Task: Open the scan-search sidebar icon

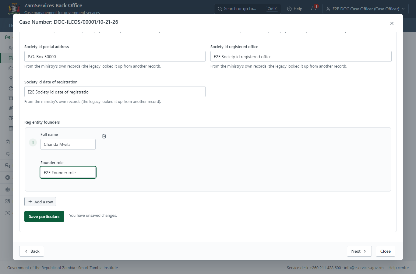Action: click(x=8, y=213)
